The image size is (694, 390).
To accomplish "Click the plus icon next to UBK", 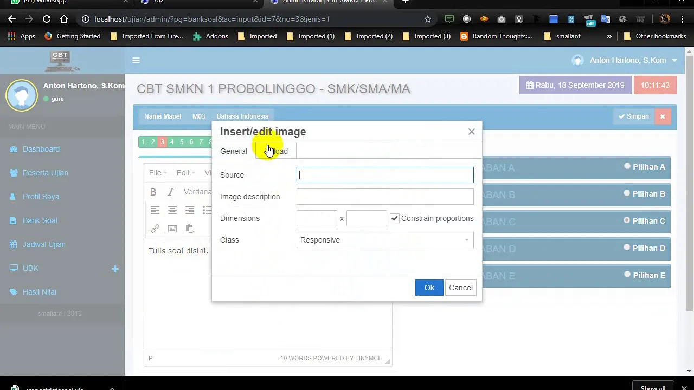I will tap(115, 269).
